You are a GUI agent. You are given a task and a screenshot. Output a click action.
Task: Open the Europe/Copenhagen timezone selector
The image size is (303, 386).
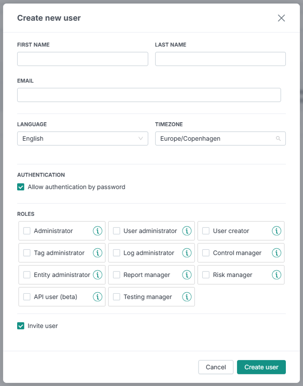[x=220, y=138]
